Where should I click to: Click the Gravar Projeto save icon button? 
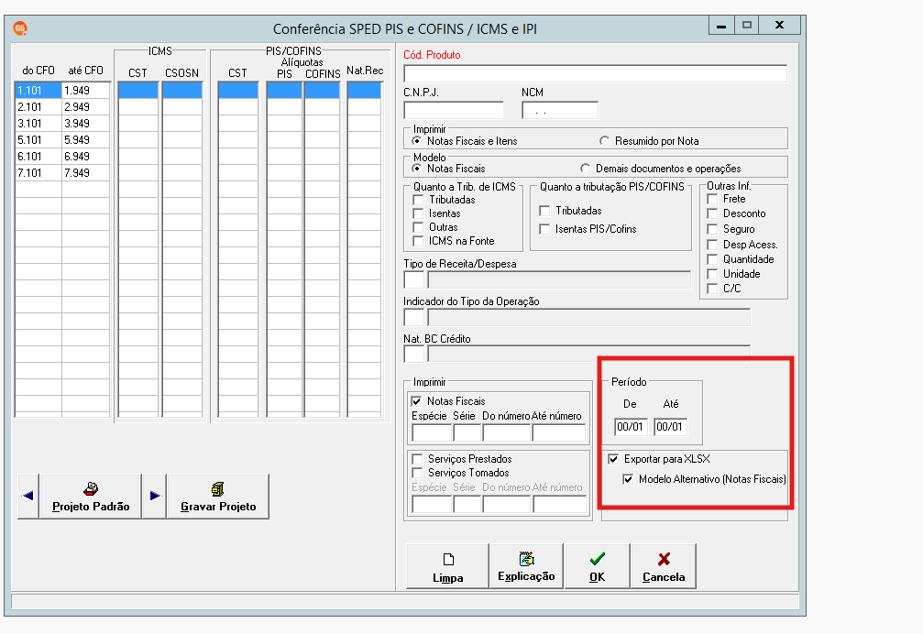(x=218, y=497)
